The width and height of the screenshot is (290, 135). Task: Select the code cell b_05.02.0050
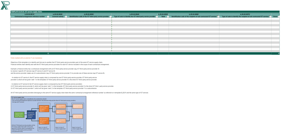click(x=163, y=14)
